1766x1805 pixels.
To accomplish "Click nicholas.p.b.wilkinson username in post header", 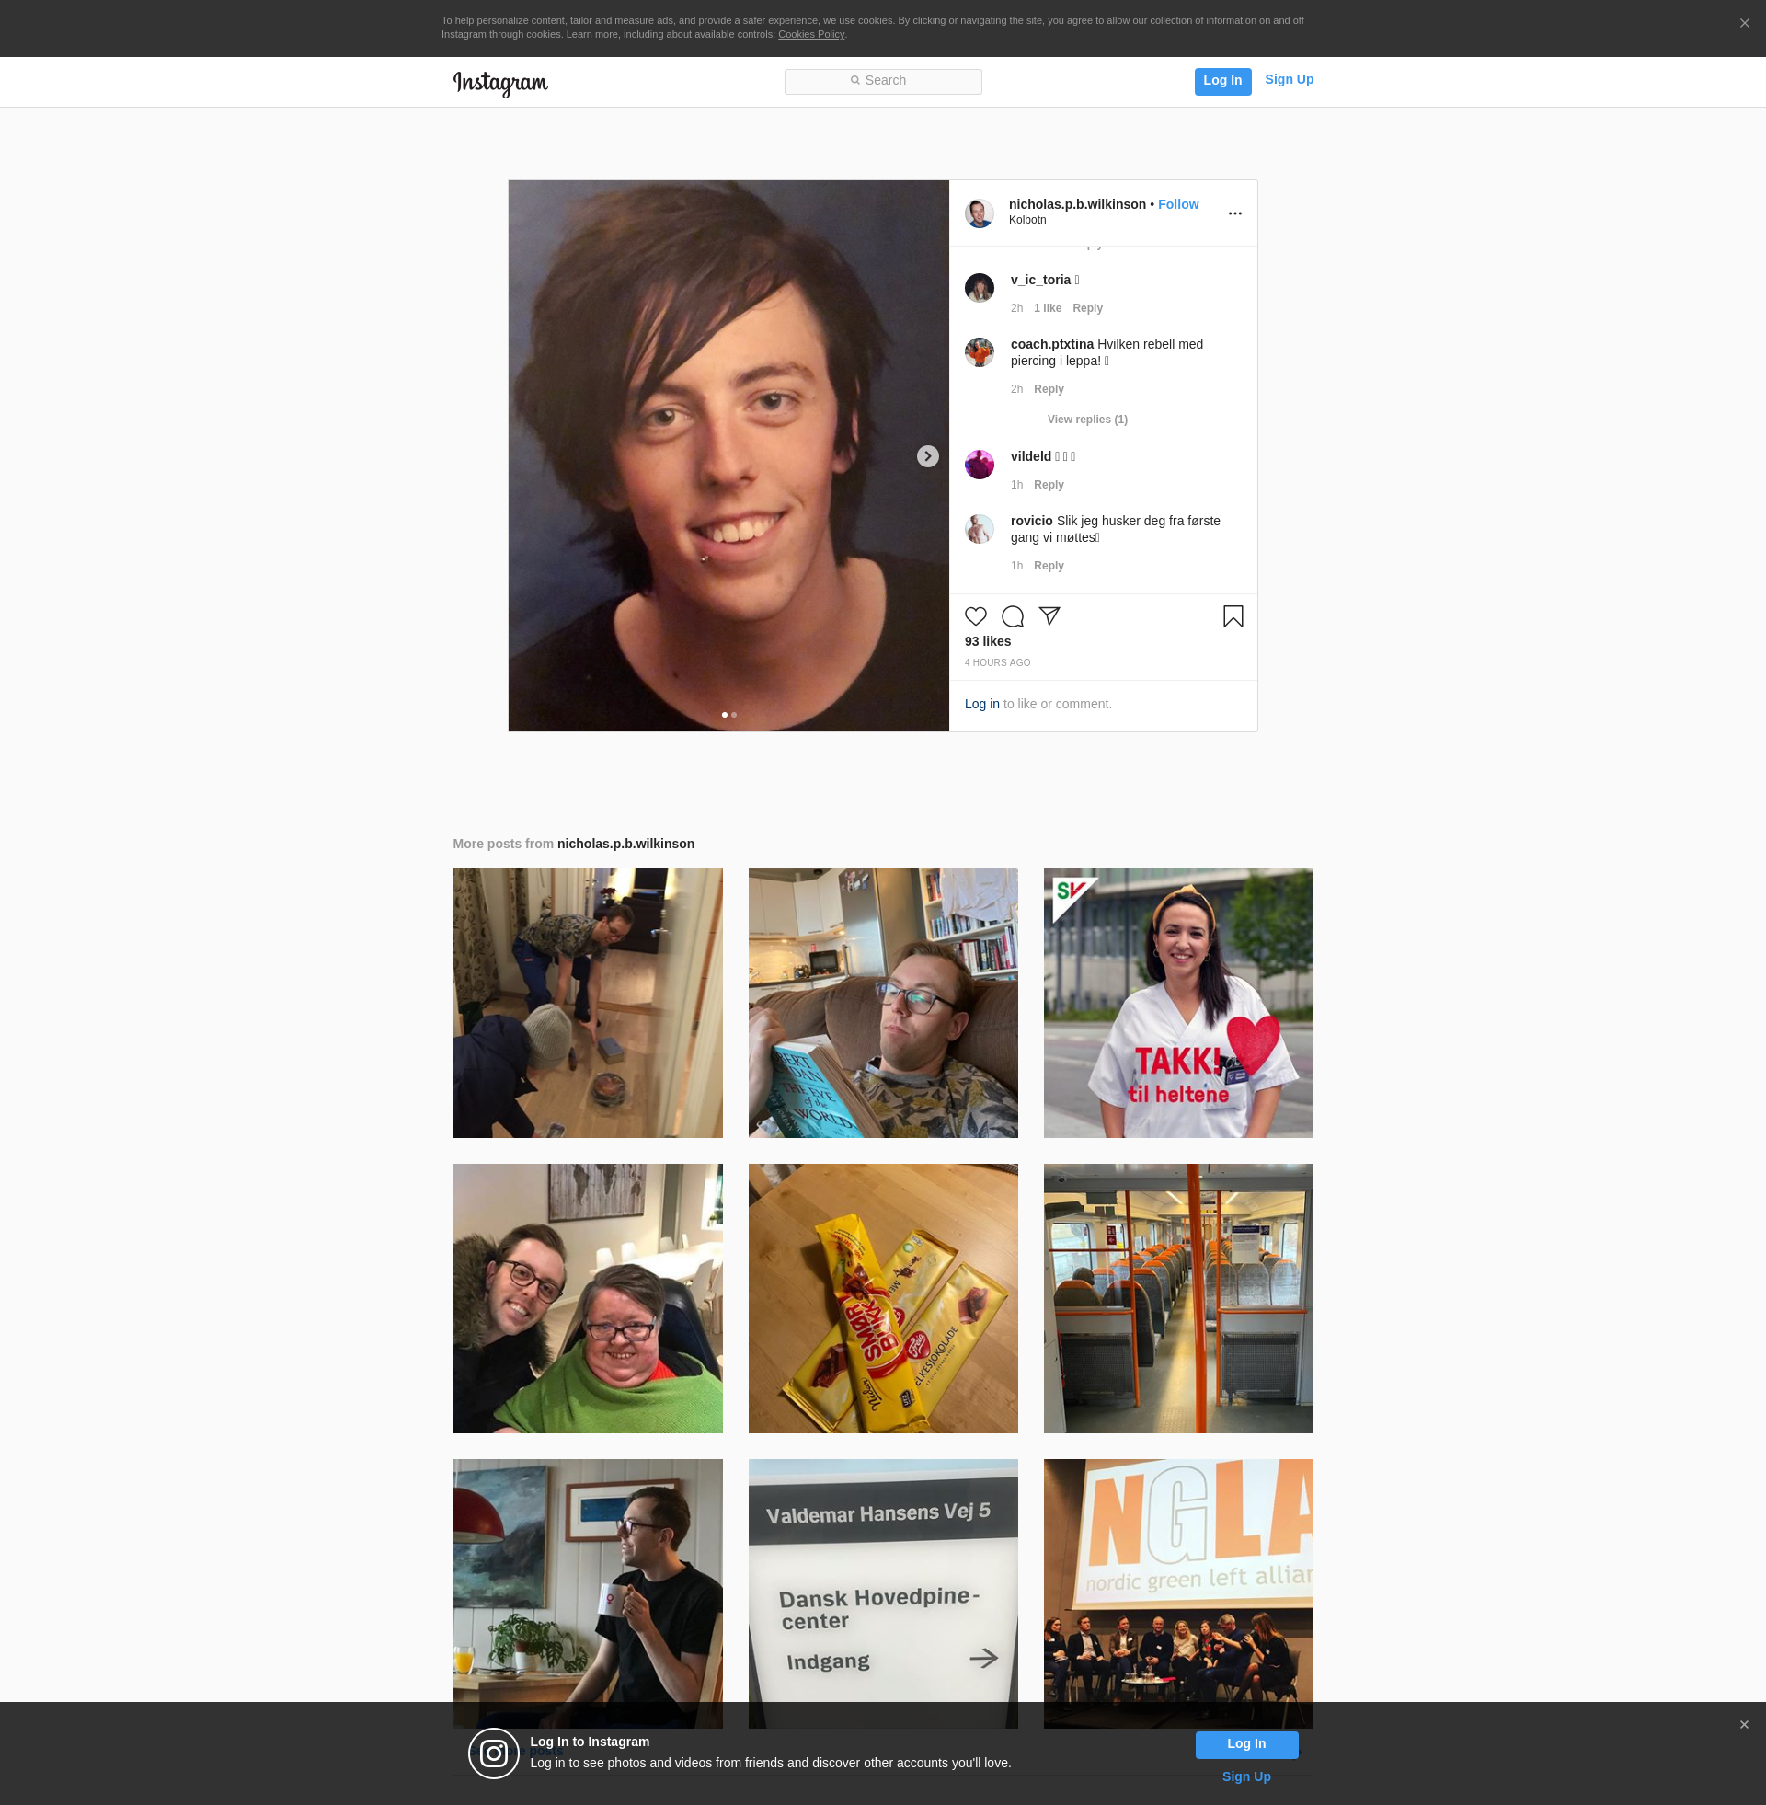I will click(1077, 204).
